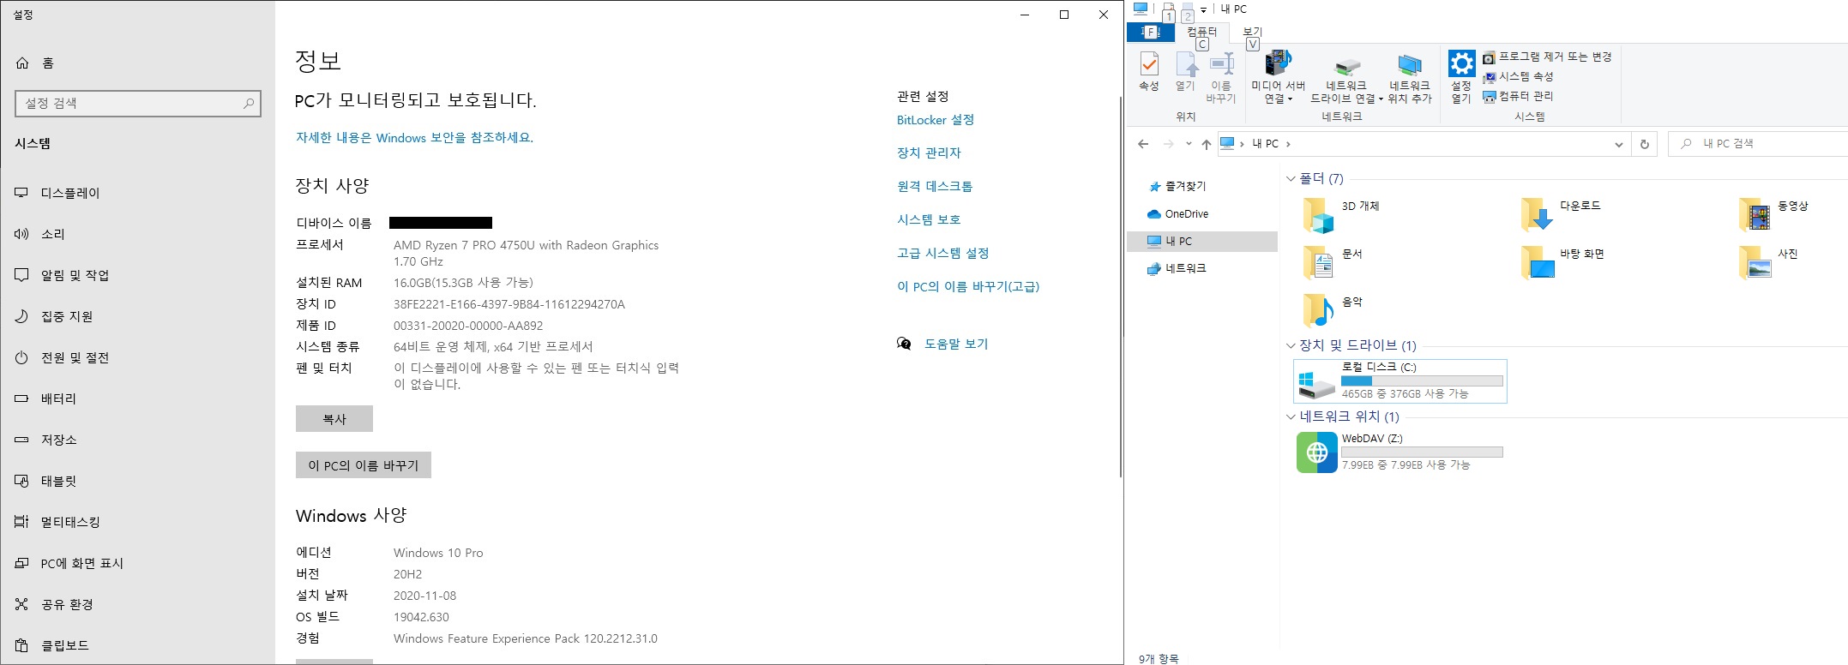Image resolution: width=1848 pixels, height=665 pixels.
Task: Switch to the 보기 ribbon tab
Action: pyautogui.click(x=1252, y=33)
